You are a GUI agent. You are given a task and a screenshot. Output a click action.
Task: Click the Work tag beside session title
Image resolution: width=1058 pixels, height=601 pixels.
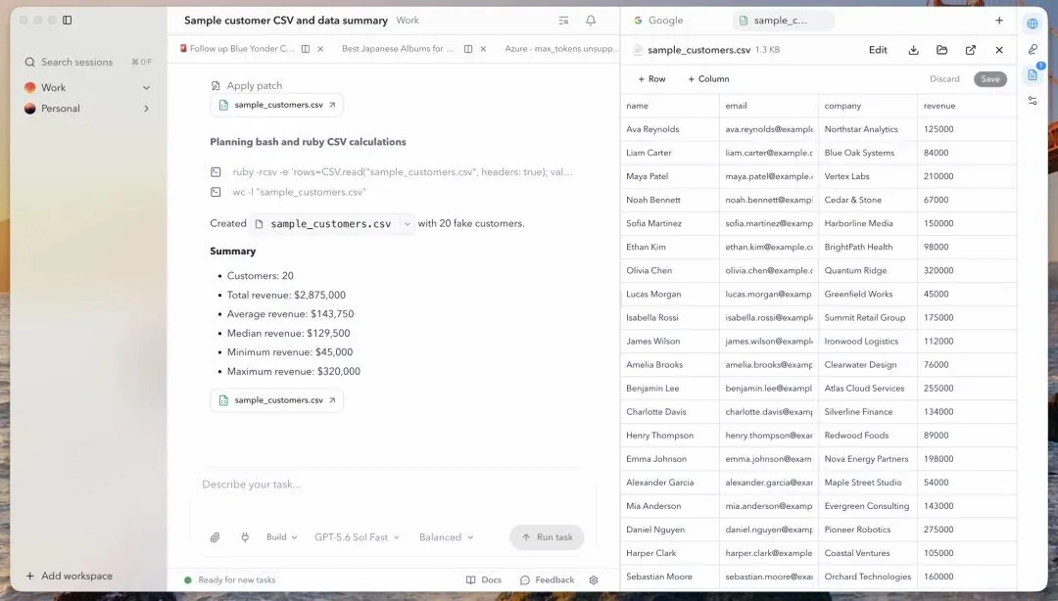click(408, 21)
